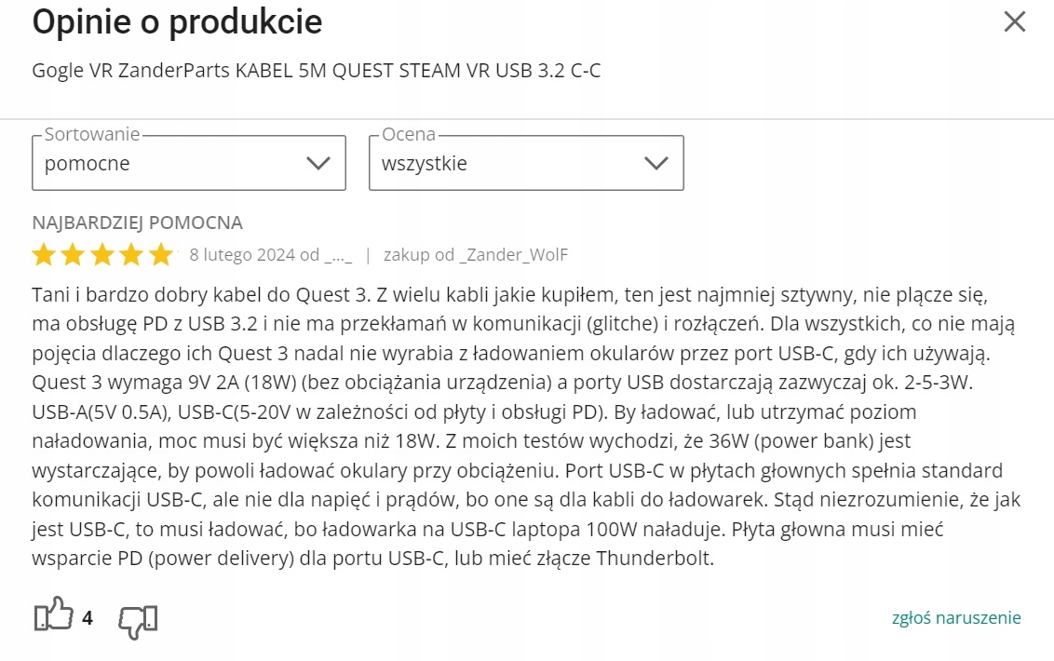Click the NAJBARDZIEJ POMOCNA label

point(137,223)
